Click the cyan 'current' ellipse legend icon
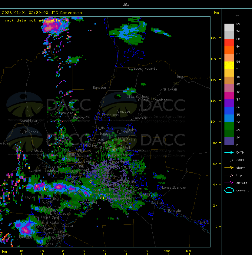 click(x=229, y=190)
